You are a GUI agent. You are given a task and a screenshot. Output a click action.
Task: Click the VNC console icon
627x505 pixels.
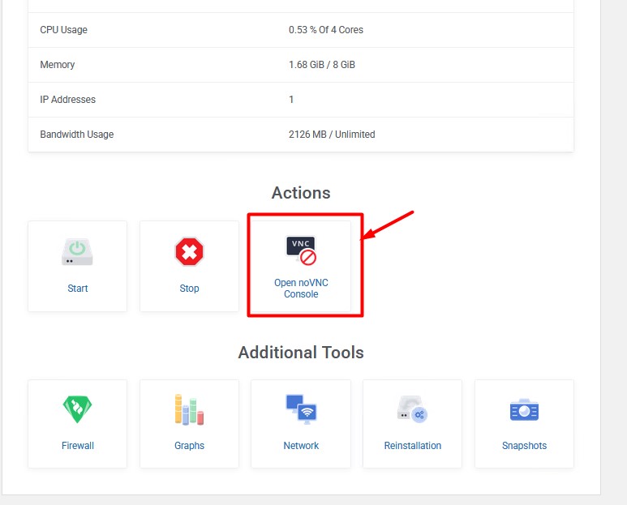[301, 250]
